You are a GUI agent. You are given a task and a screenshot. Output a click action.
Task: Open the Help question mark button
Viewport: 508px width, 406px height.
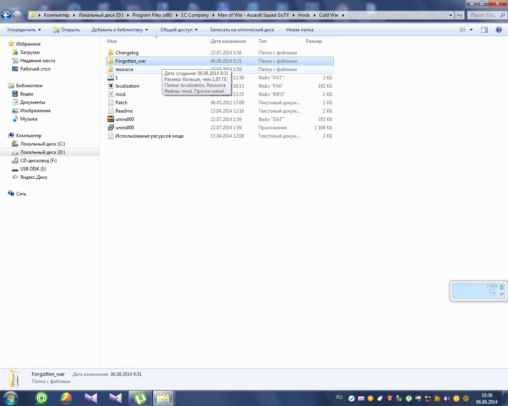(x=499, y=30)
